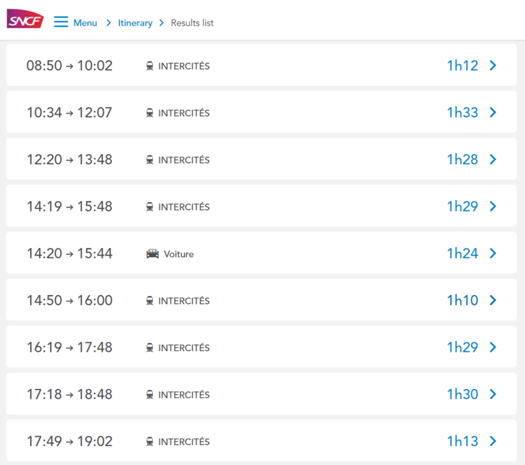Expand the 08:50 → 10:02 journey chevron
This screenshot has height=465, width=525.
tap(493, 65)
